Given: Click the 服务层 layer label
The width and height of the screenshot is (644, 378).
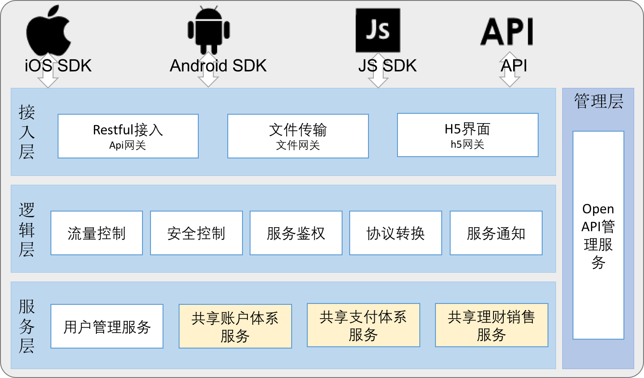Looking at the screenshot, I should [27, 326].
